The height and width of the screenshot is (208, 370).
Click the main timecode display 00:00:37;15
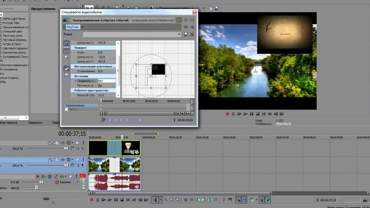72,133
